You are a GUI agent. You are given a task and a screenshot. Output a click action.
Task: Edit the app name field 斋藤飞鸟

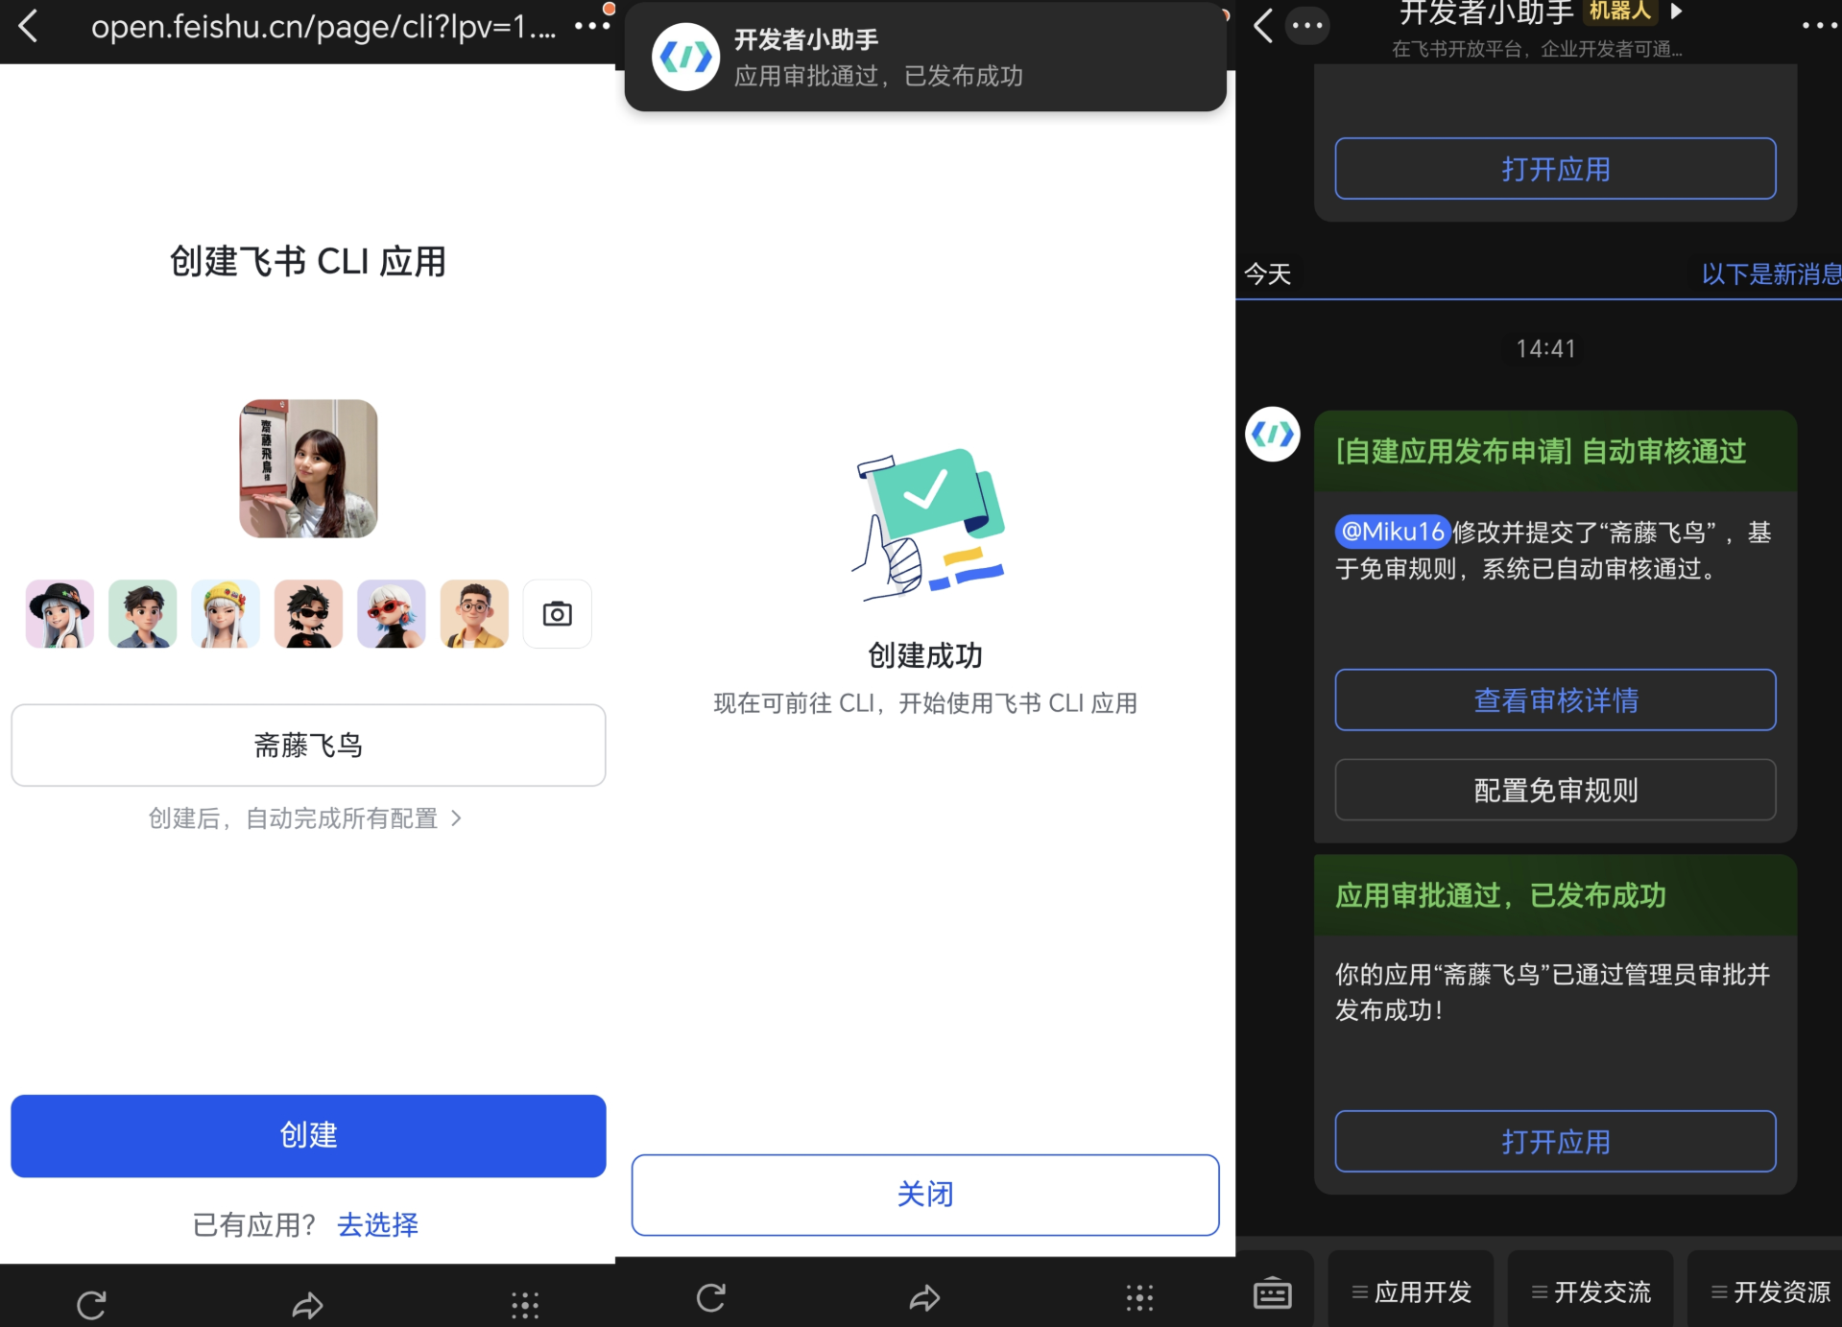pyautogui.click(x=308, y=746)
